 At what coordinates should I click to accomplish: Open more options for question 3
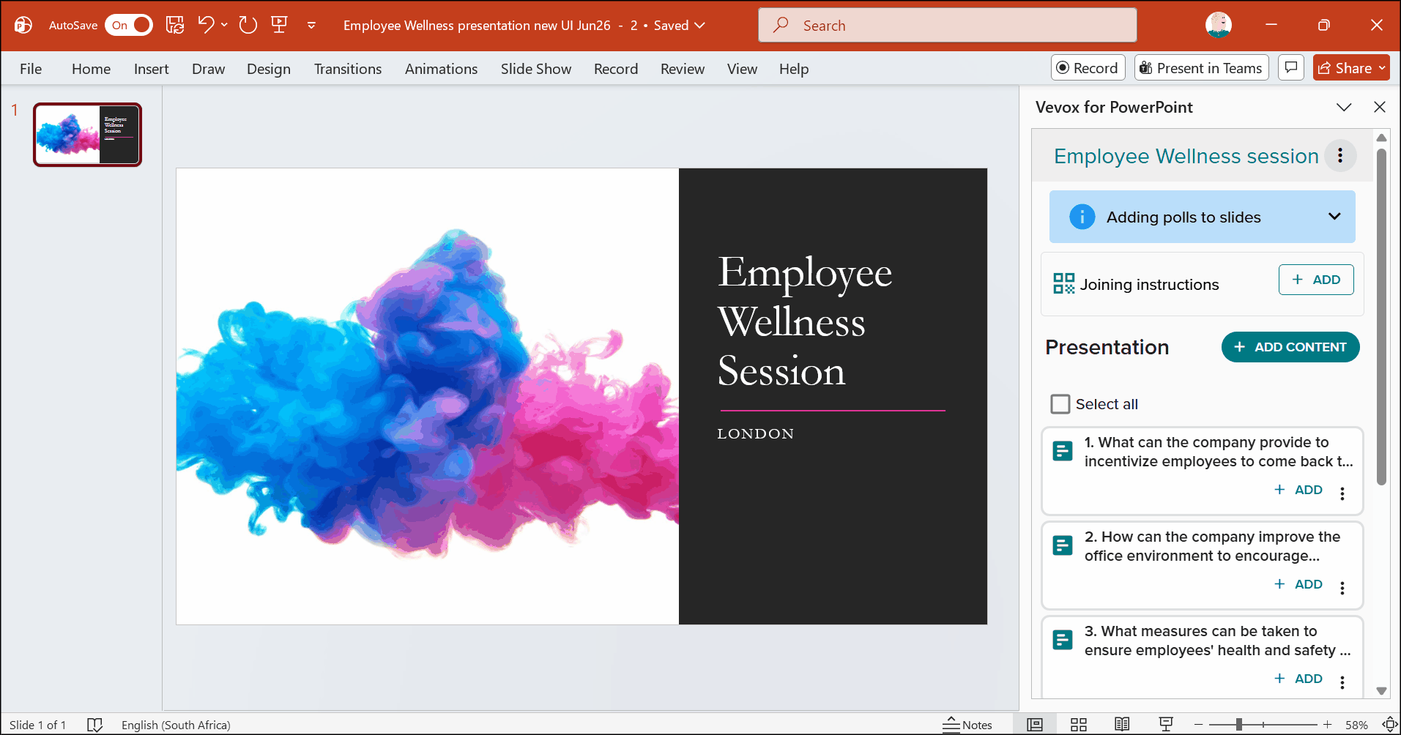(x=1342, y=682)
